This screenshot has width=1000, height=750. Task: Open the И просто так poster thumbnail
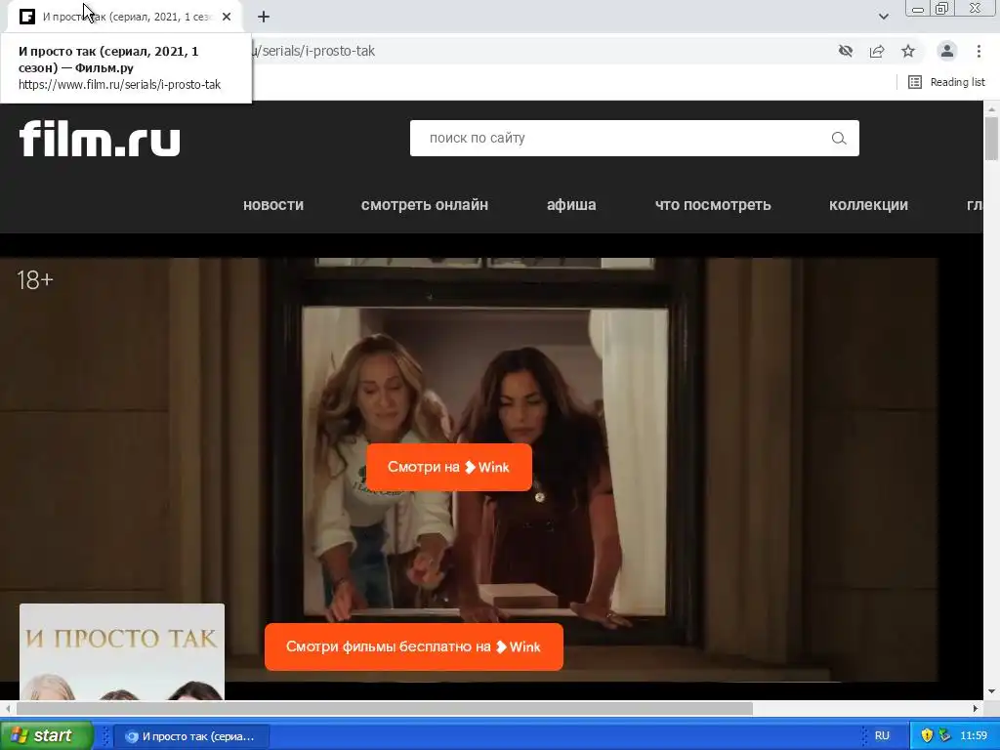(x=122, y=651)
